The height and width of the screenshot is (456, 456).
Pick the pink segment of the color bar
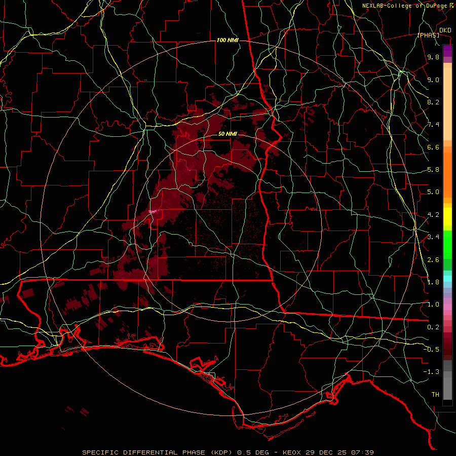(447, 307)
